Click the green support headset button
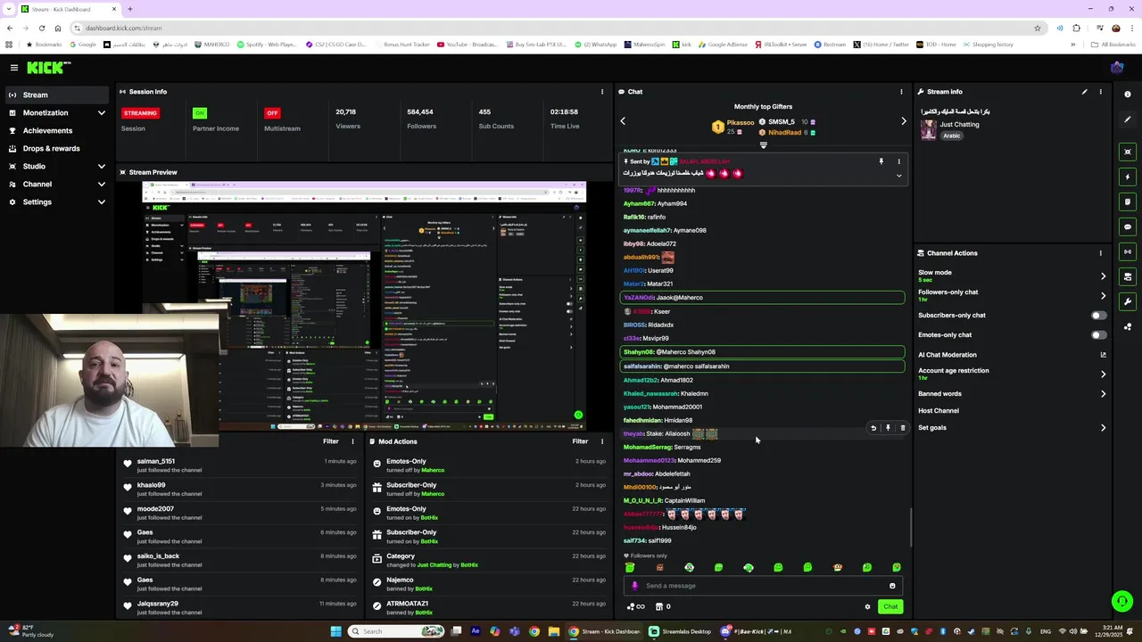Screen dimensions: 1142x642 (x=1122, y=601)
